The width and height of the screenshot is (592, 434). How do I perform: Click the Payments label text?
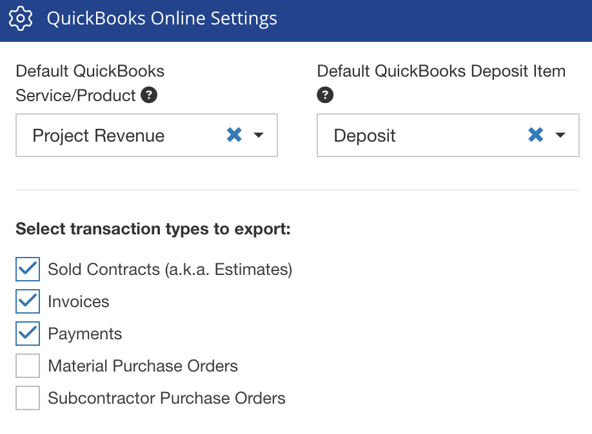[85, 334]
